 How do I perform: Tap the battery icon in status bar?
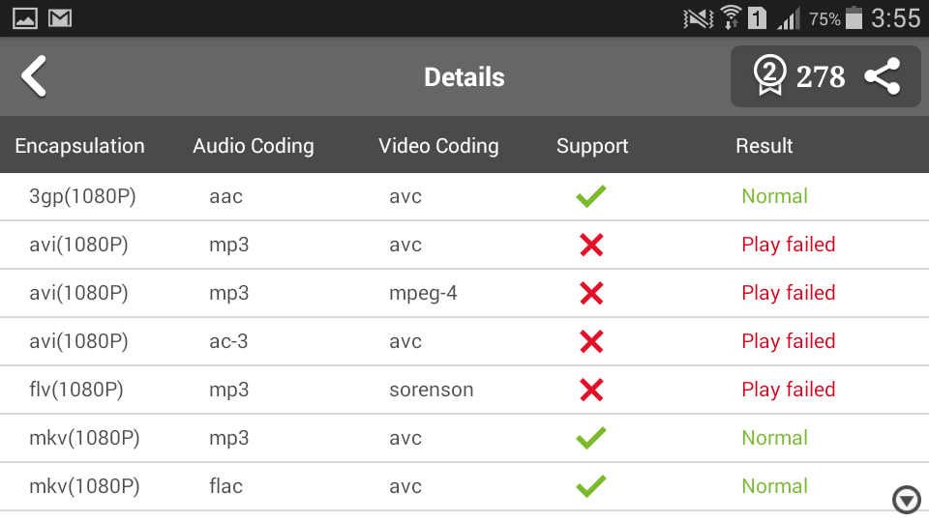pyautogui.click(x=854, y=17)
